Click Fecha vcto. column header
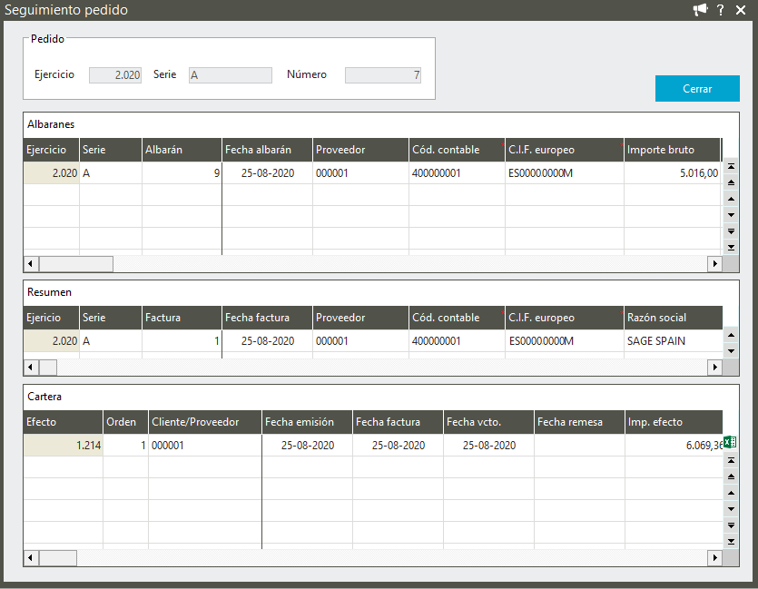 (x=488, y=422)
